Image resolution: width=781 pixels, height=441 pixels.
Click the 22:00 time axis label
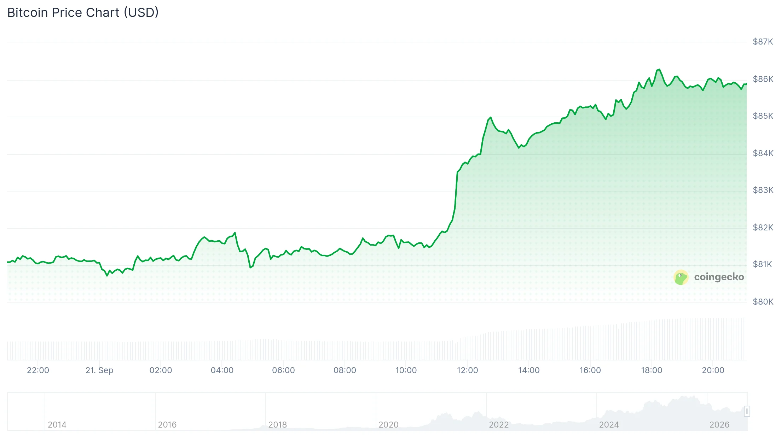(x=38, y=370)
